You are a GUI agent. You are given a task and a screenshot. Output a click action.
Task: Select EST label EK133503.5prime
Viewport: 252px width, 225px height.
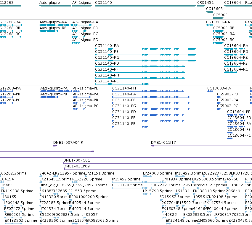coord(21,221)
